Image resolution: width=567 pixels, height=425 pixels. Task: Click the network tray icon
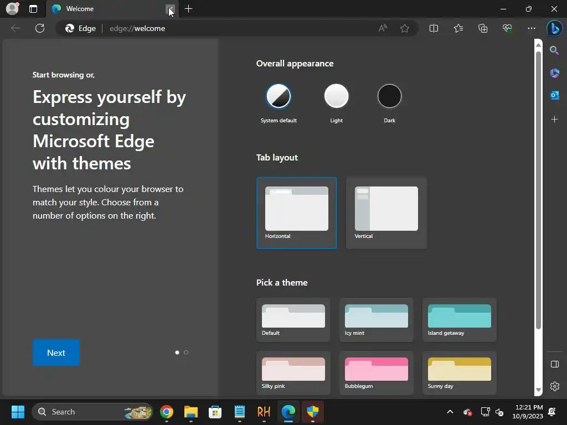(485, 412)
